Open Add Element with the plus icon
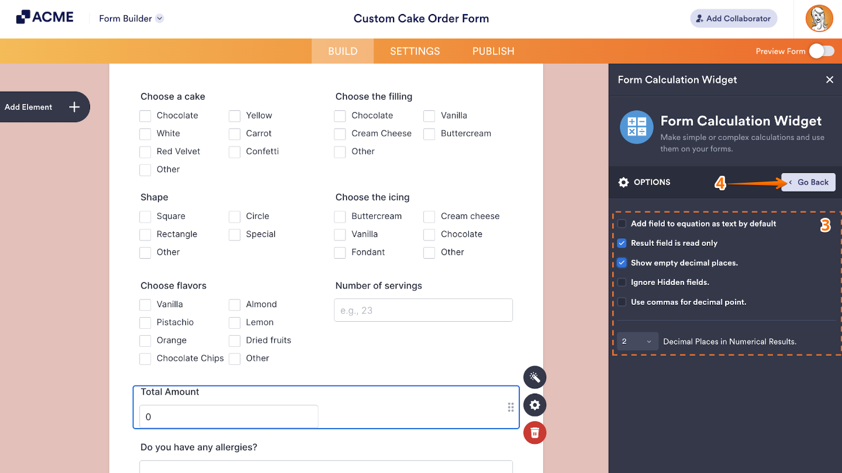This screenshot has width=842, height=473. (x=74, y=107)
